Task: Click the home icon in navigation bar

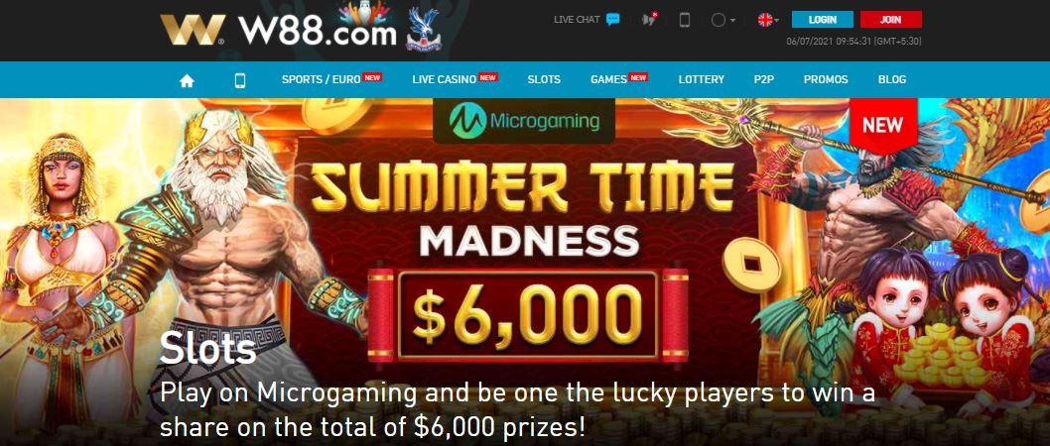Action: (187, 80)
